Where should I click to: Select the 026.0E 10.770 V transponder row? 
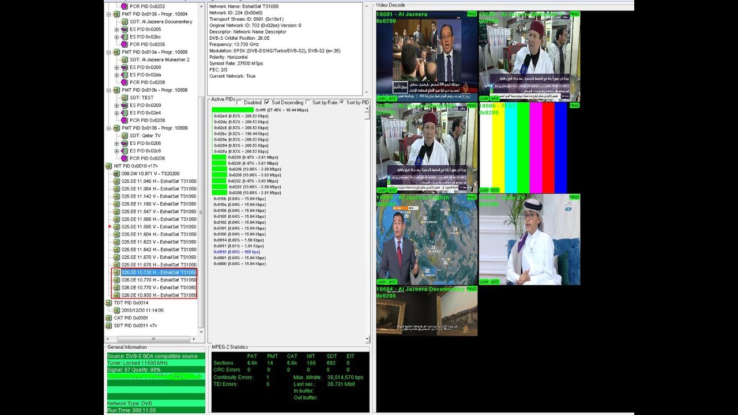point(159,287)
